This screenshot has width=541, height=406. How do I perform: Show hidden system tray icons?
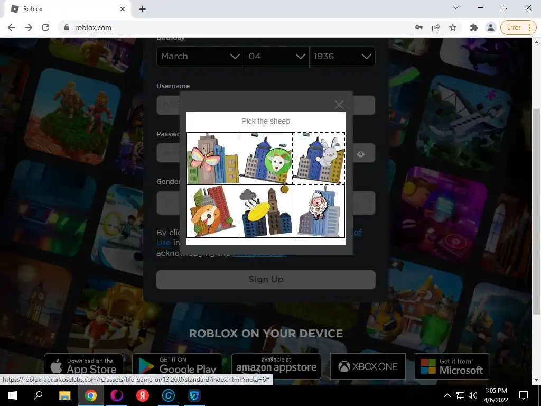(x=447, y=395)
